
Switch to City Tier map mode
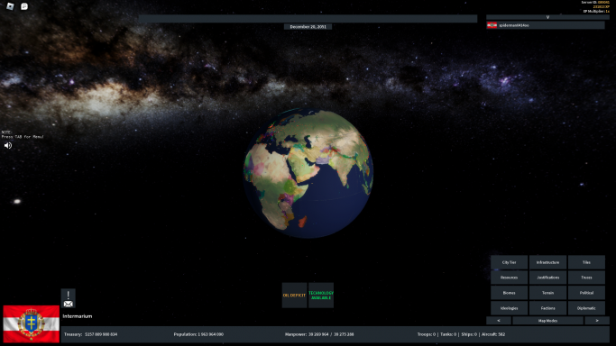click(510, 262)
